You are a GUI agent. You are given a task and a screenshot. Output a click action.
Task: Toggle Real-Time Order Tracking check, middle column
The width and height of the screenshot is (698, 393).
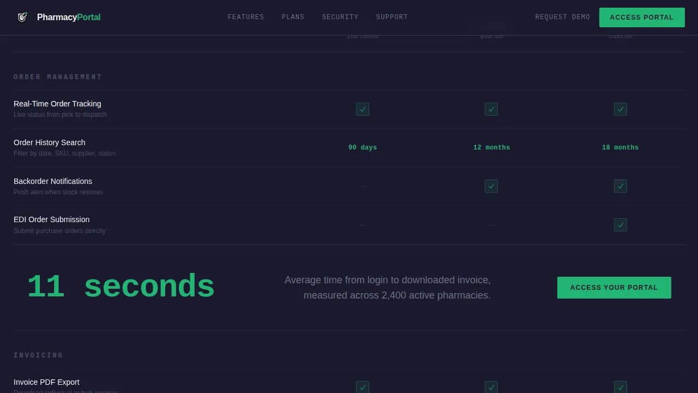pos(491,109)
